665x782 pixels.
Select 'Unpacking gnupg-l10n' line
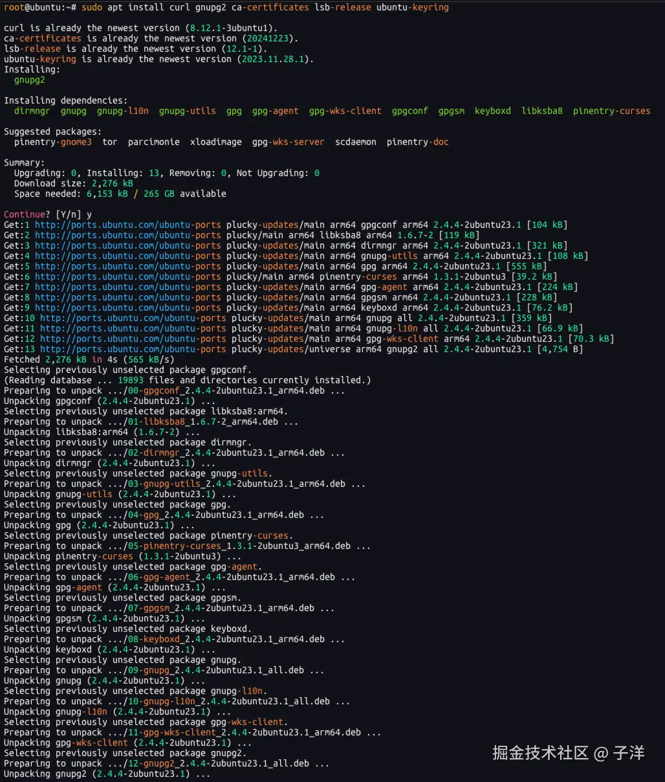[118, 712]
